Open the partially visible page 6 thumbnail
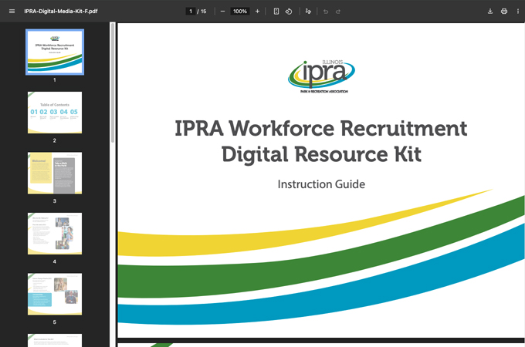The width and height of the screenshot is (525, 347). (55, 340)
